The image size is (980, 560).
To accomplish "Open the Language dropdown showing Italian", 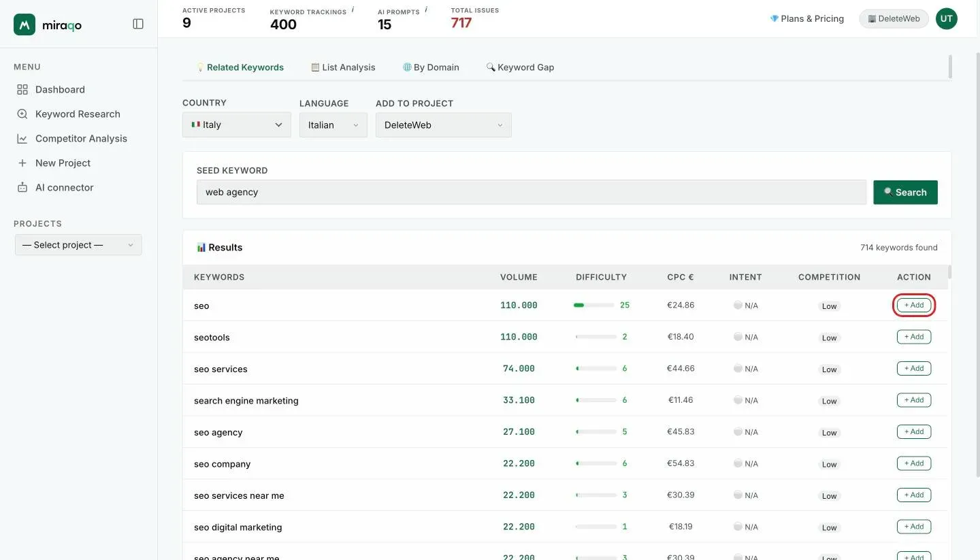I will point(333,125).
